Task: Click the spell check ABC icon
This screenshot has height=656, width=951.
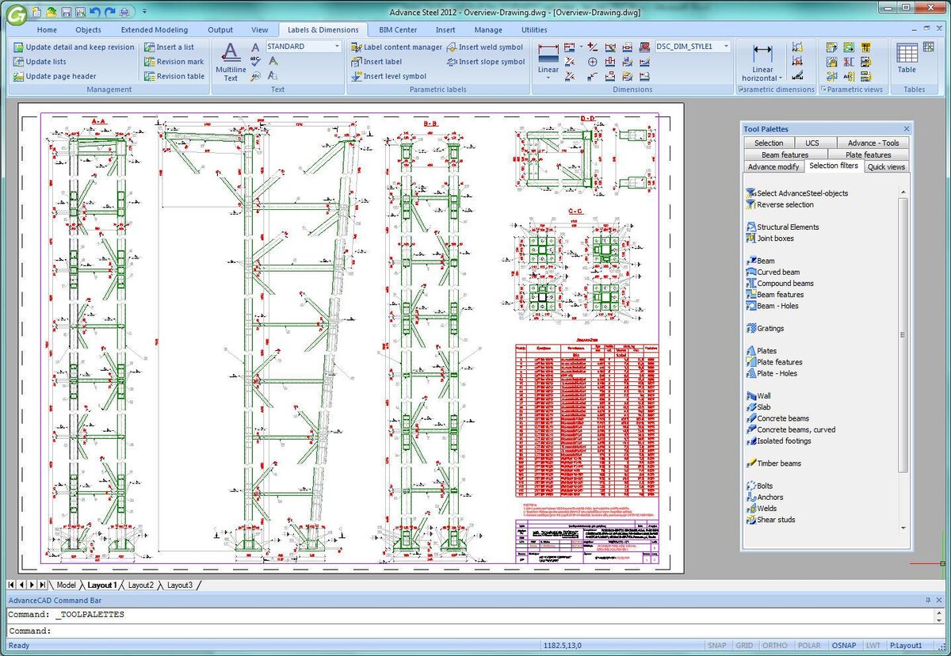Action: click(255, 62)
